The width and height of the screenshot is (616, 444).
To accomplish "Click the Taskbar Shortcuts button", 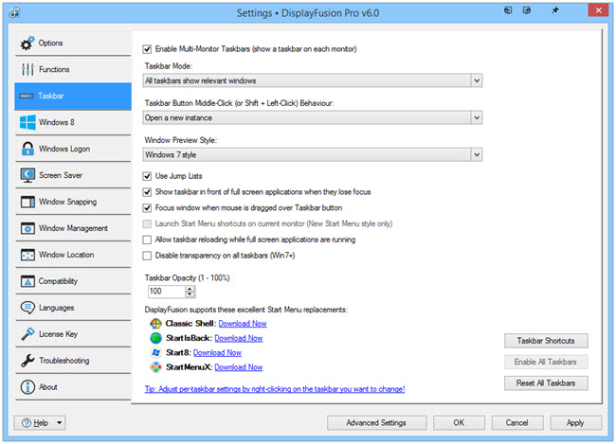I will click(546, 341).
